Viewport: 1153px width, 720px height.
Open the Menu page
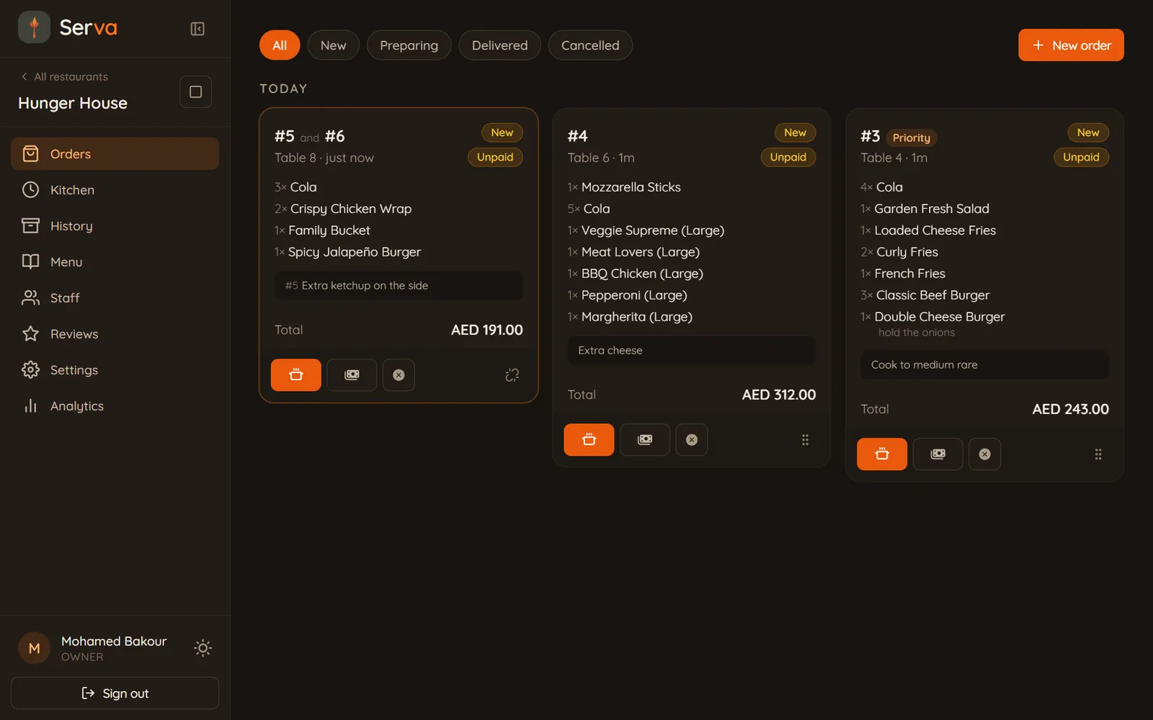(x=115, y=262)
